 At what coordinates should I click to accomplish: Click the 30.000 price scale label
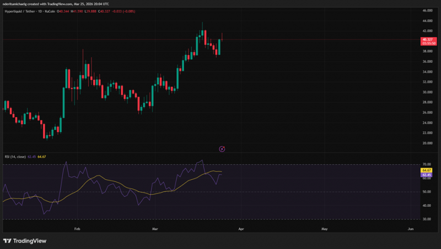[428, 92]
